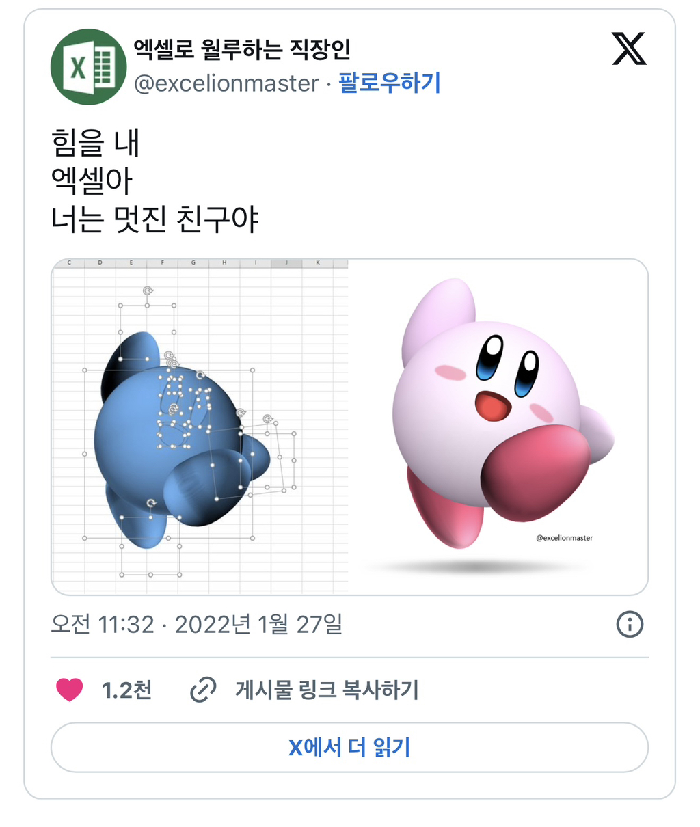Click the chain link icon
700x827 pixels.
click(203, 690)
